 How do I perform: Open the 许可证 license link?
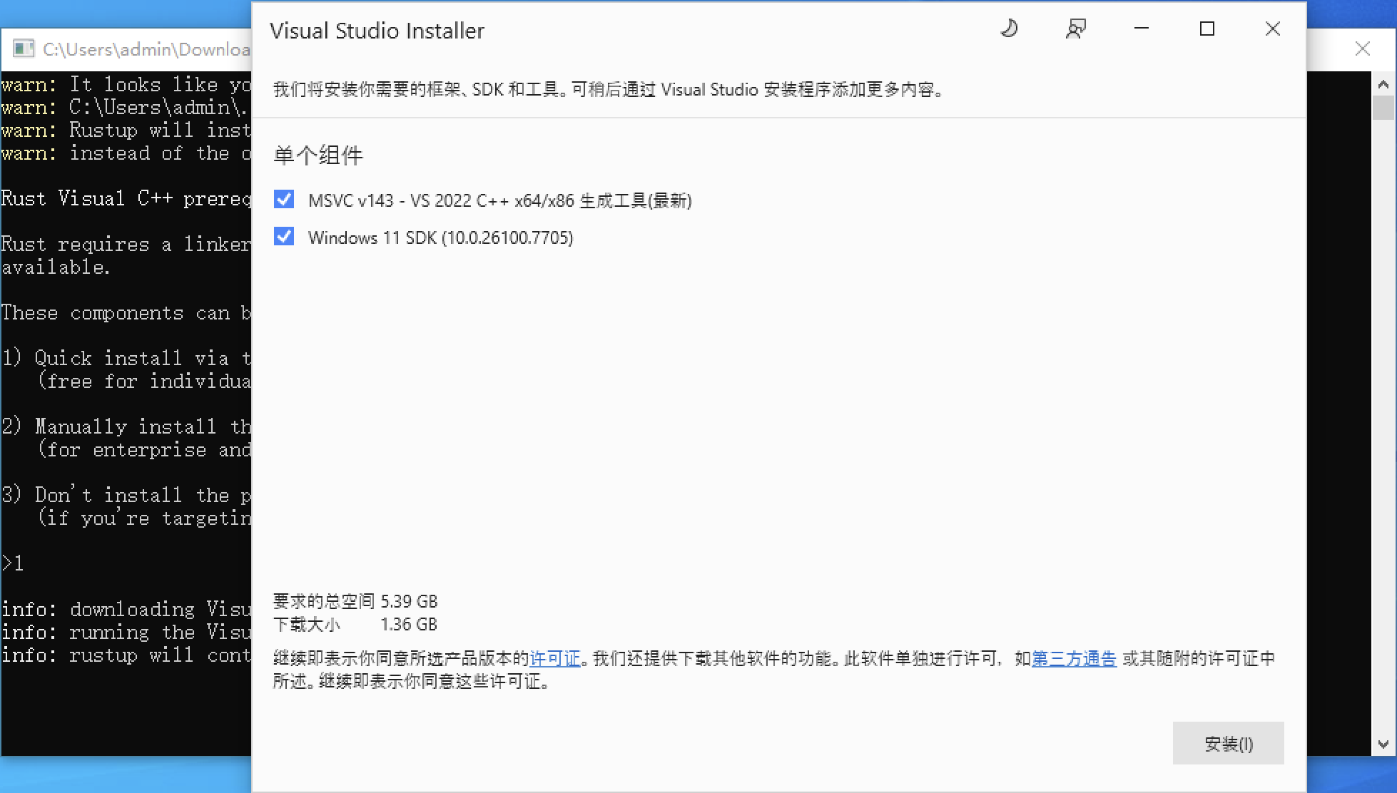click(555, 658)
